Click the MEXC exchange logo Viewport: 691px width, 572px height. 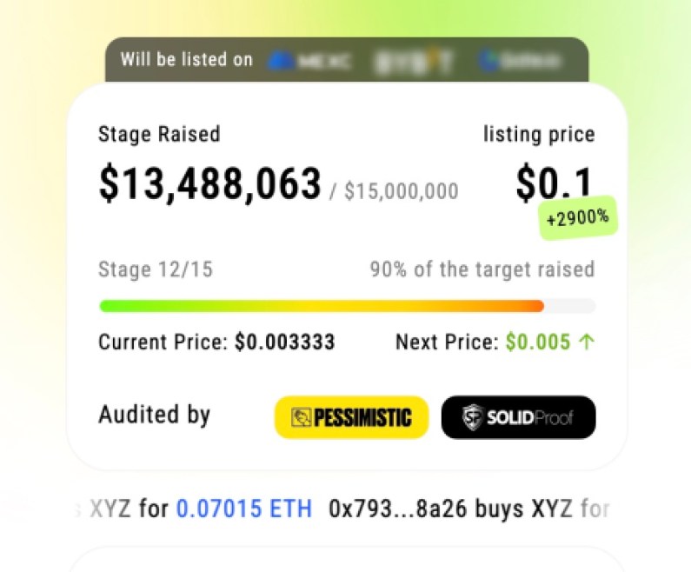click(x=311, y=61)
